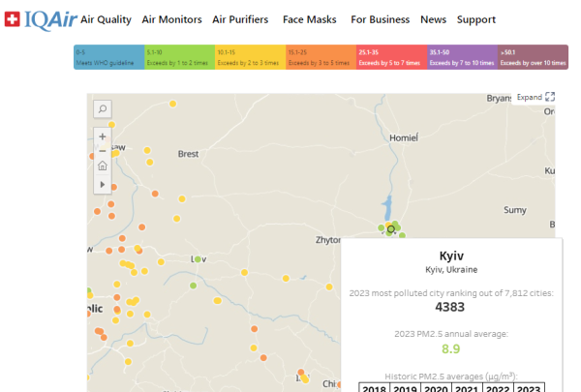Expand the map tools arrow
Image resolution: width=581 pixels, height=392 pixels.
pos(103,183)
